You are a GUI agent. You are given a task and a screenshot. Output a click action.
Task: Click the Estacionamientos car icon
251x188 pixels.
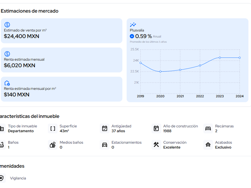105,145
